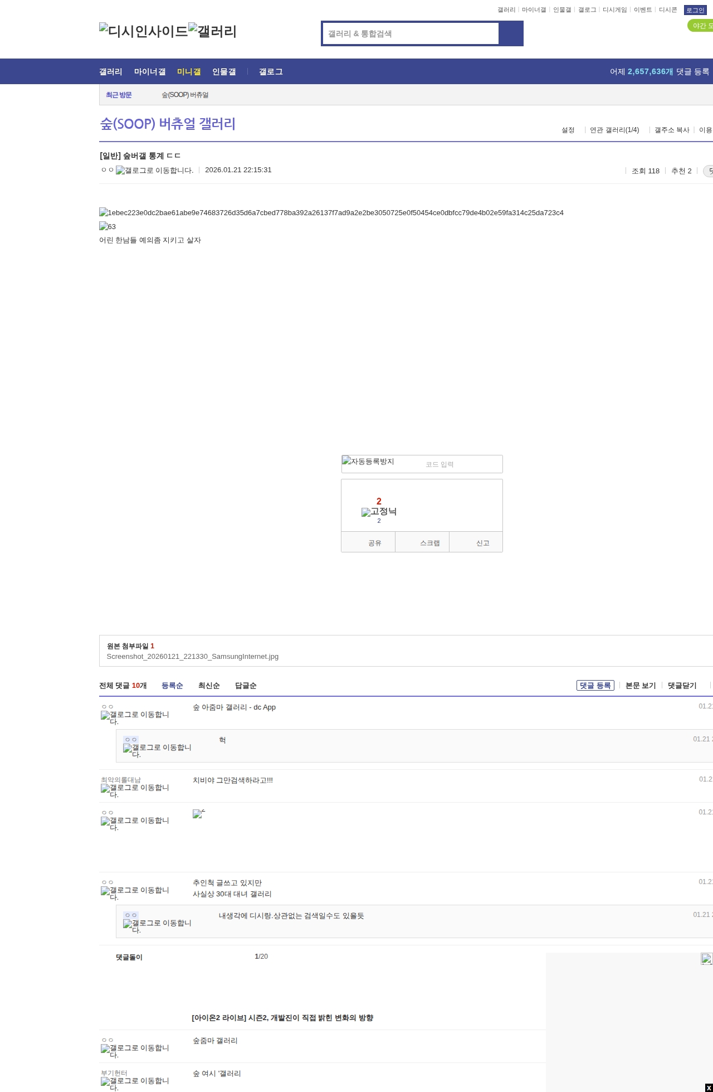Go to 마이너갤 in the blue navigation bar
This screenshot has width=713, height=1092.
coord(150,71)
